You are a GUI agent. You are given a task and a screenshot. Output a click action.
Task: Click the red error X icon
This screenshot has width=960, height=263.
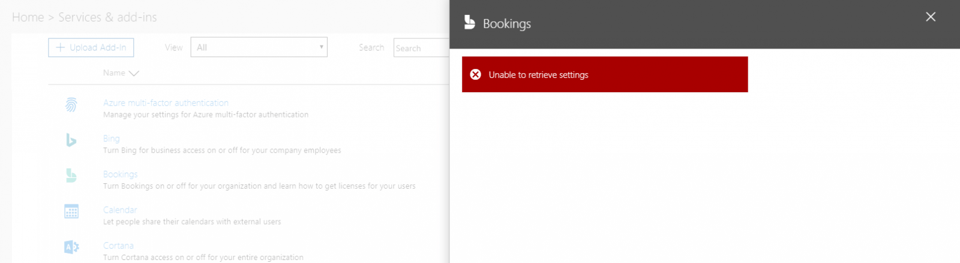[x=475, y=74]
